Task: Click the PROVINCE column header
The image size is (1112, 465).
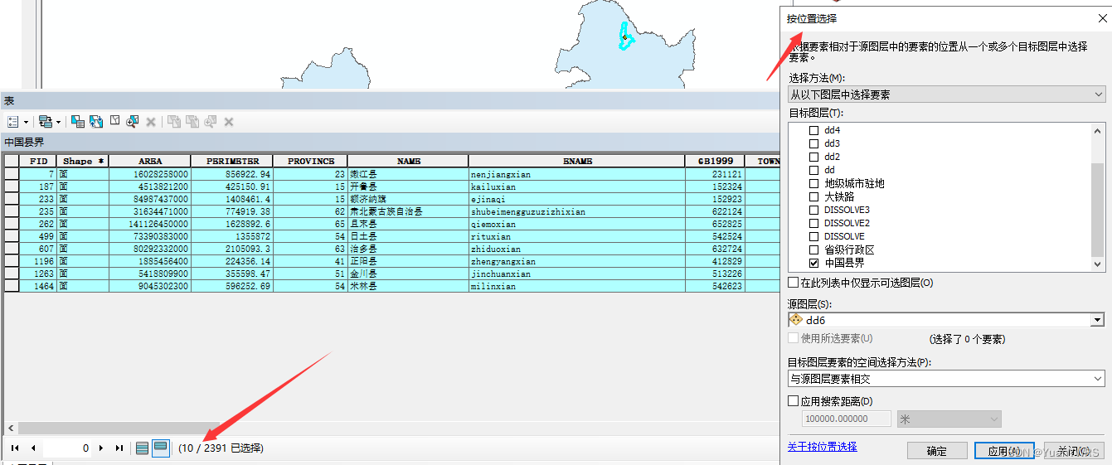Action: coord(311,161)
